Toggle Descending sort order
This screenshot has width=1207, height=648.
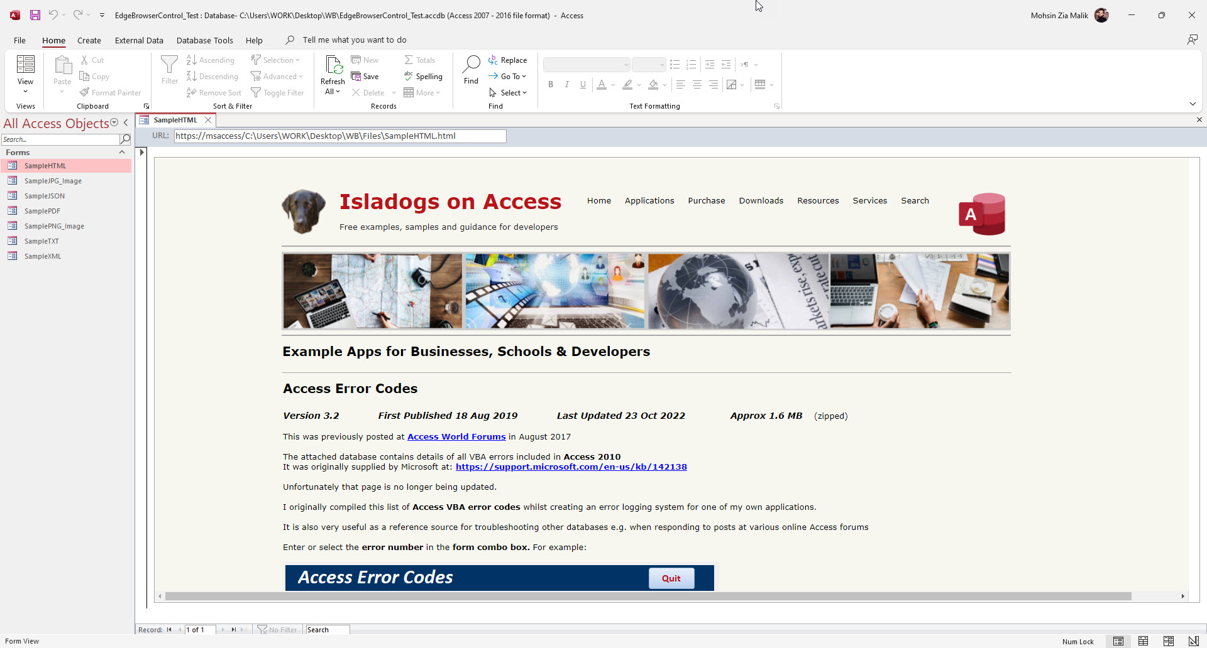click(x=212, y=77)
